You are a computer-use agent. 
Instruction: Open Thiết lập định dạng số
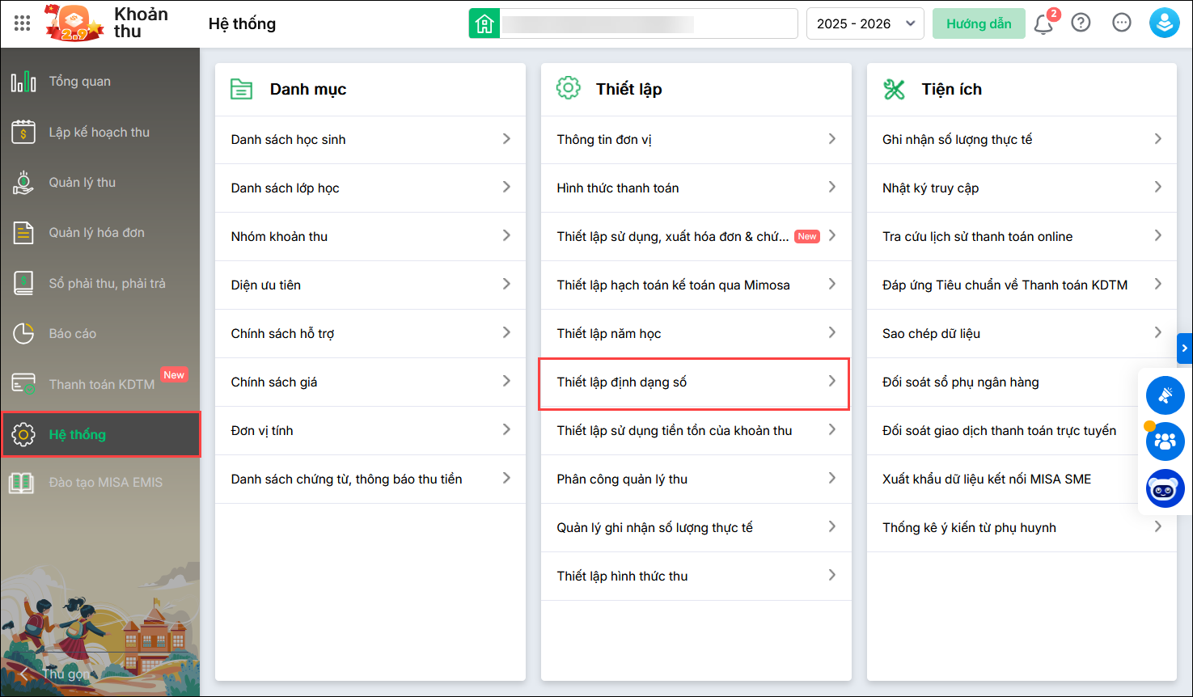(695, 382)
